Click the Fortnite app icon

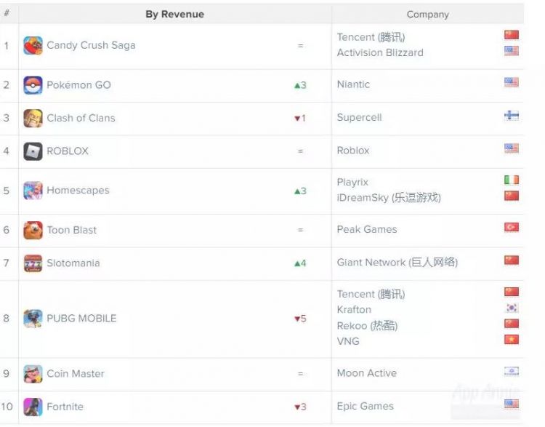[33, 407]
